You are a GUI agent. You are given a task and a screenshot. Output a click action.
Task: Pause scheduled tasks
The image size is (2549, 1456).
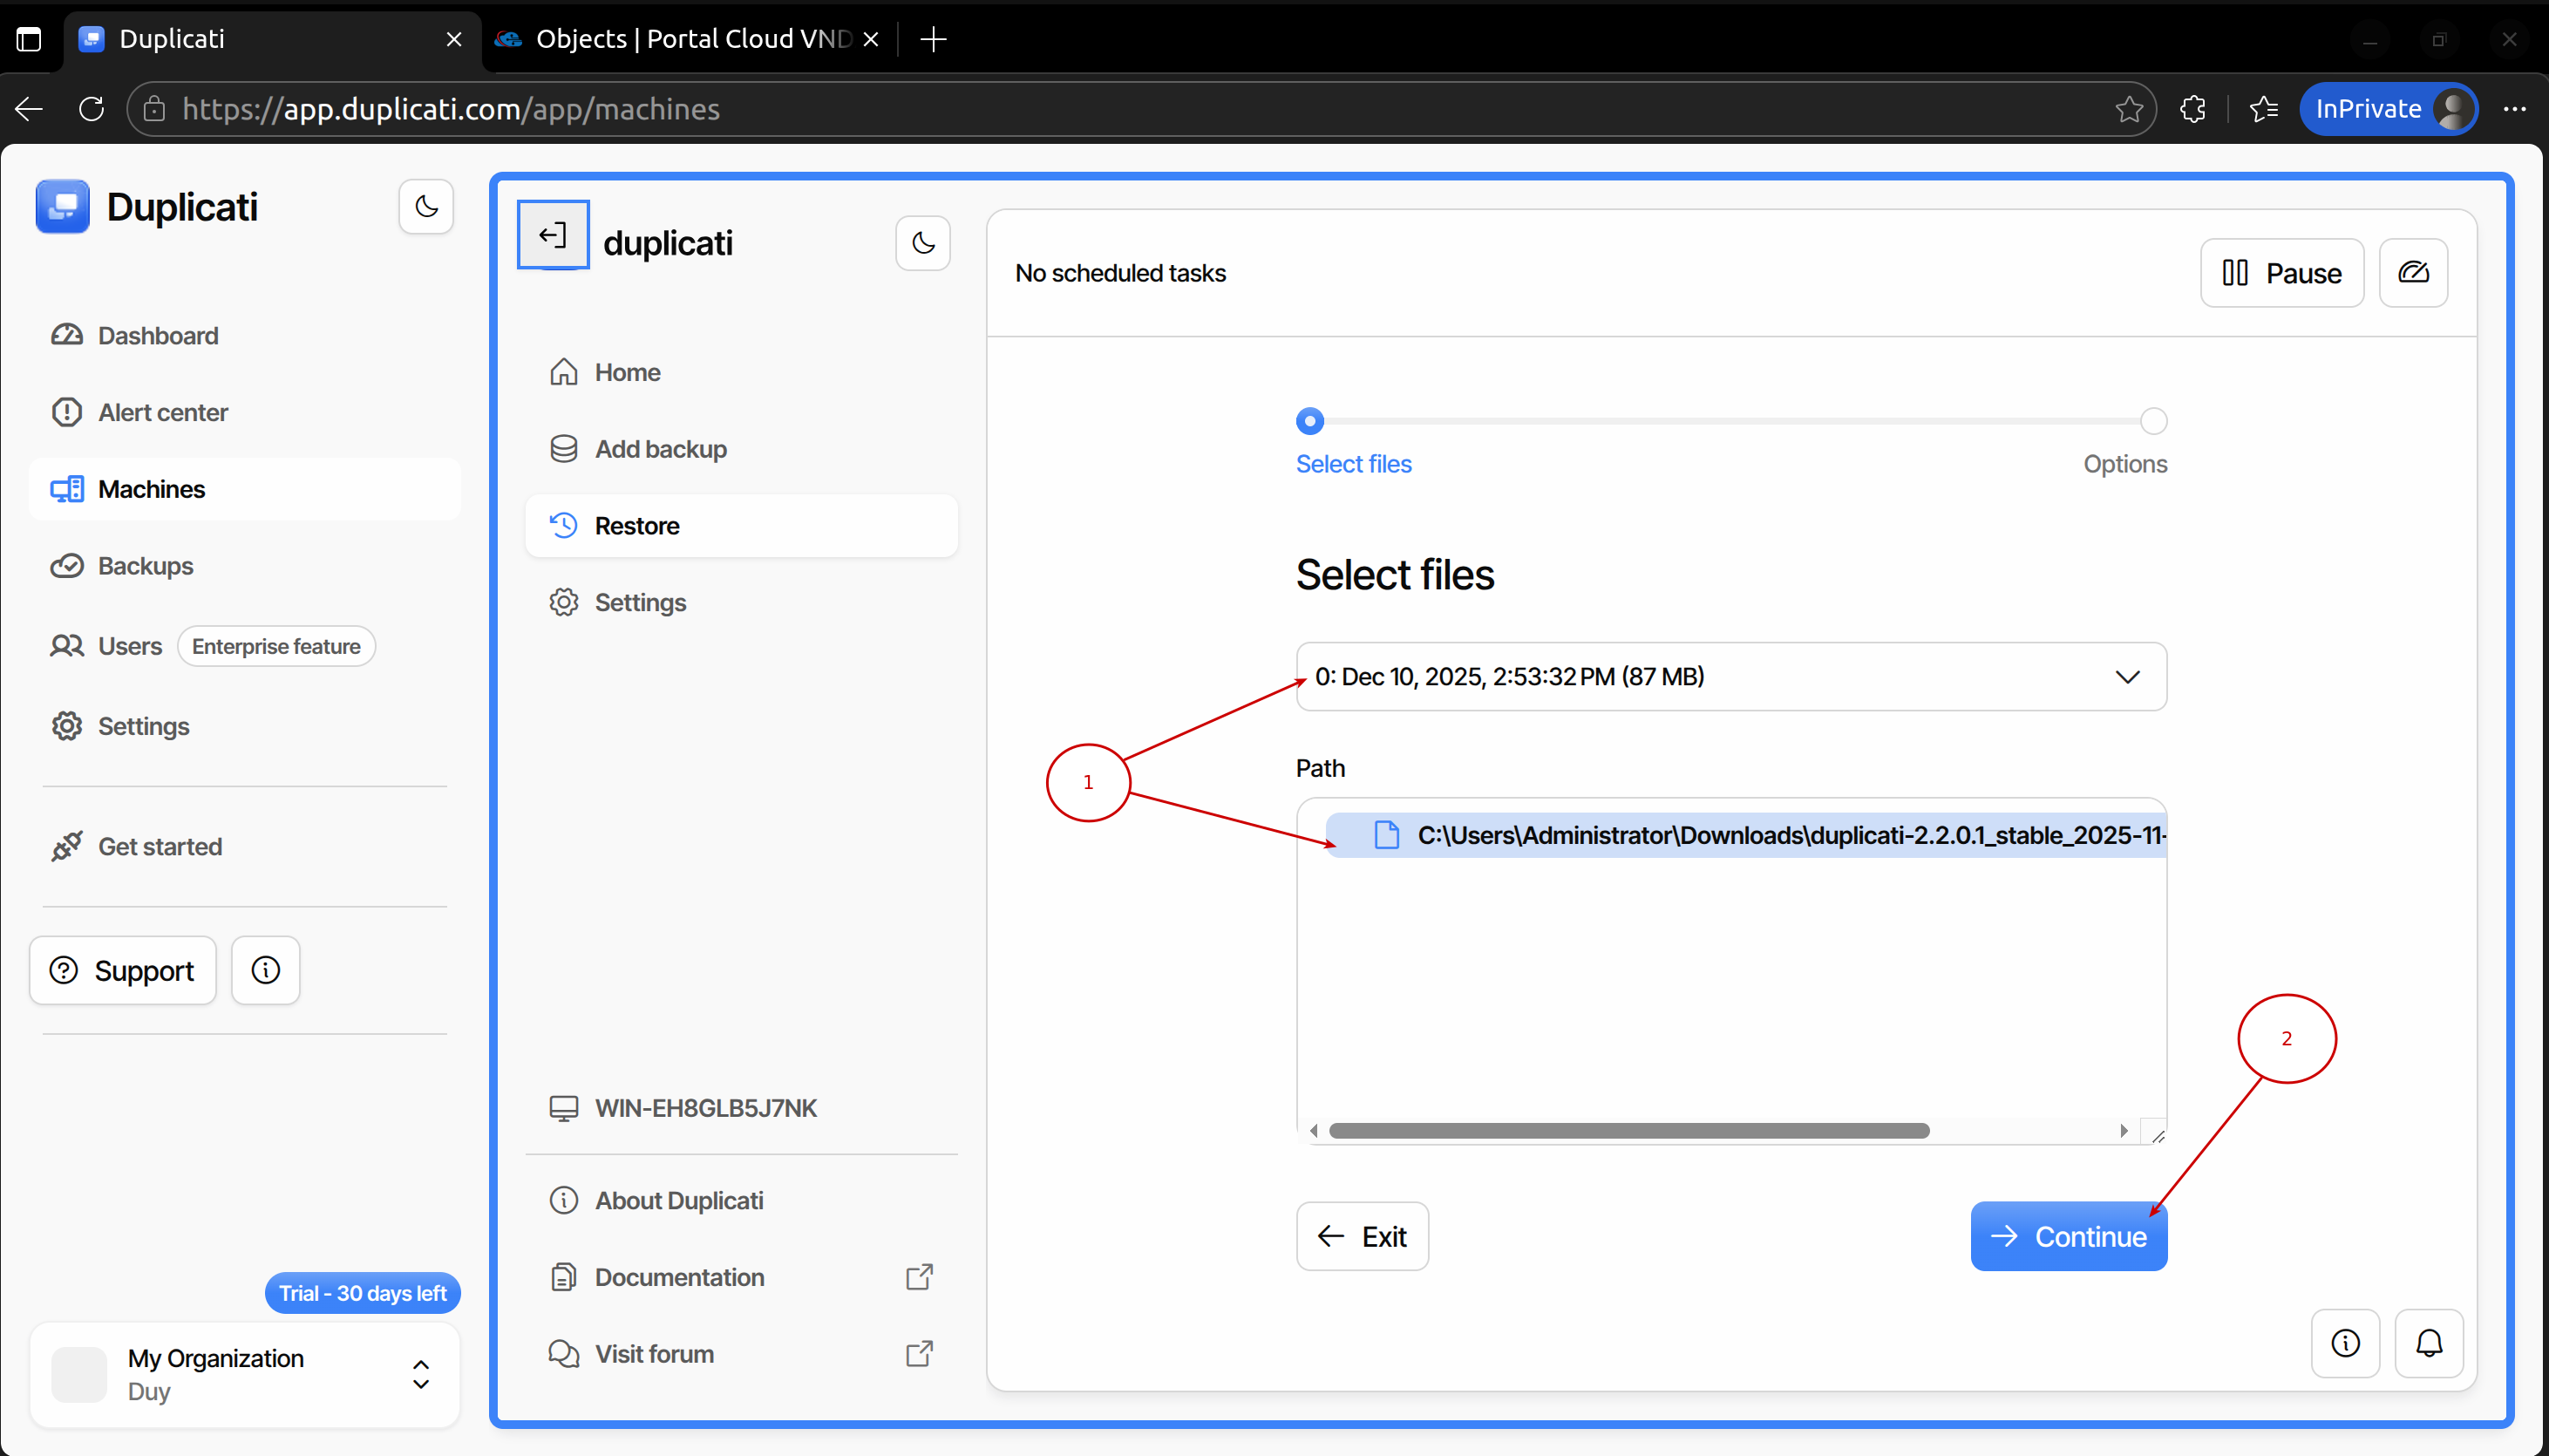[x=2281, y=273]
